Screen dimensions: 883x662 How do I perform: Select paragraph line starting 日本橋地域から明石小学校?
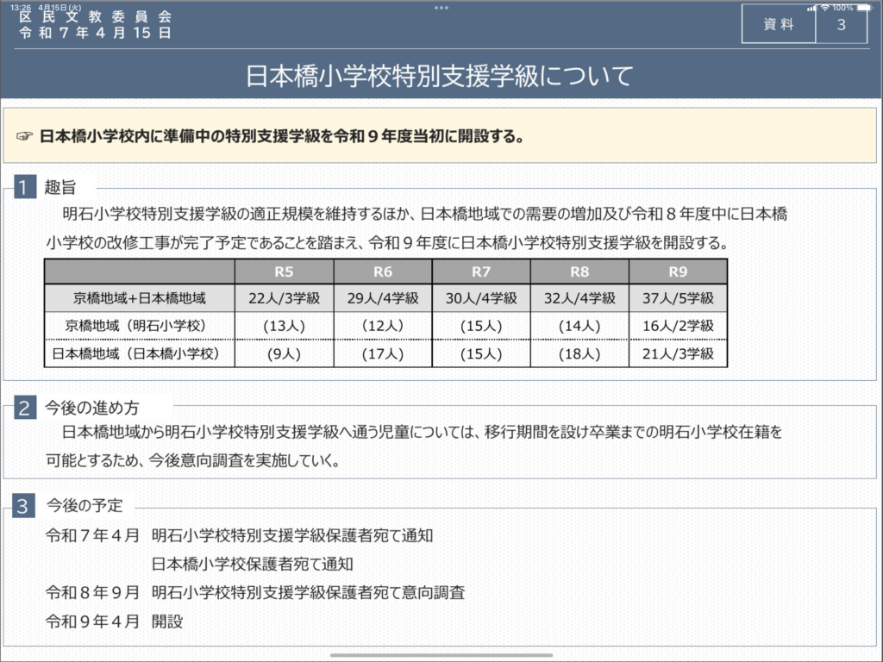coord(423,432)
